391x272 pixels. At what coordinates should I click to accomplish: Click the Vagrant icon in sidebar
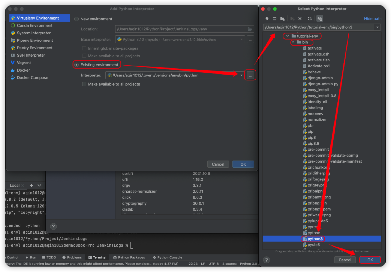13,63
